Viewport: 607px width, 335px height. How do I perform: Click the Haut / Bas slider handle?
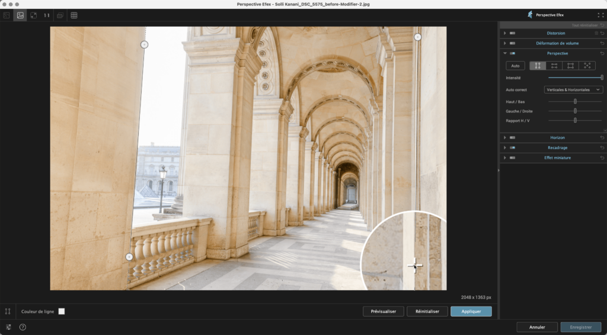[575, 102]
